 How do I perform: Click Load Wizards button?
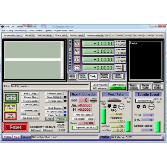point(100,85)
